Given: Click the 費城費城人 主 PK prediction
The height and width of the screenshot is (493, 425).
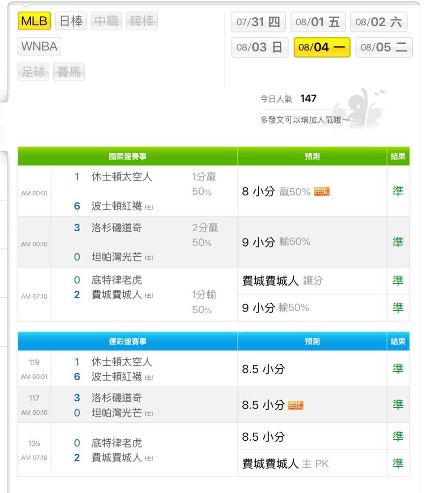Looking at the screenshot, I should click(285, 463).
